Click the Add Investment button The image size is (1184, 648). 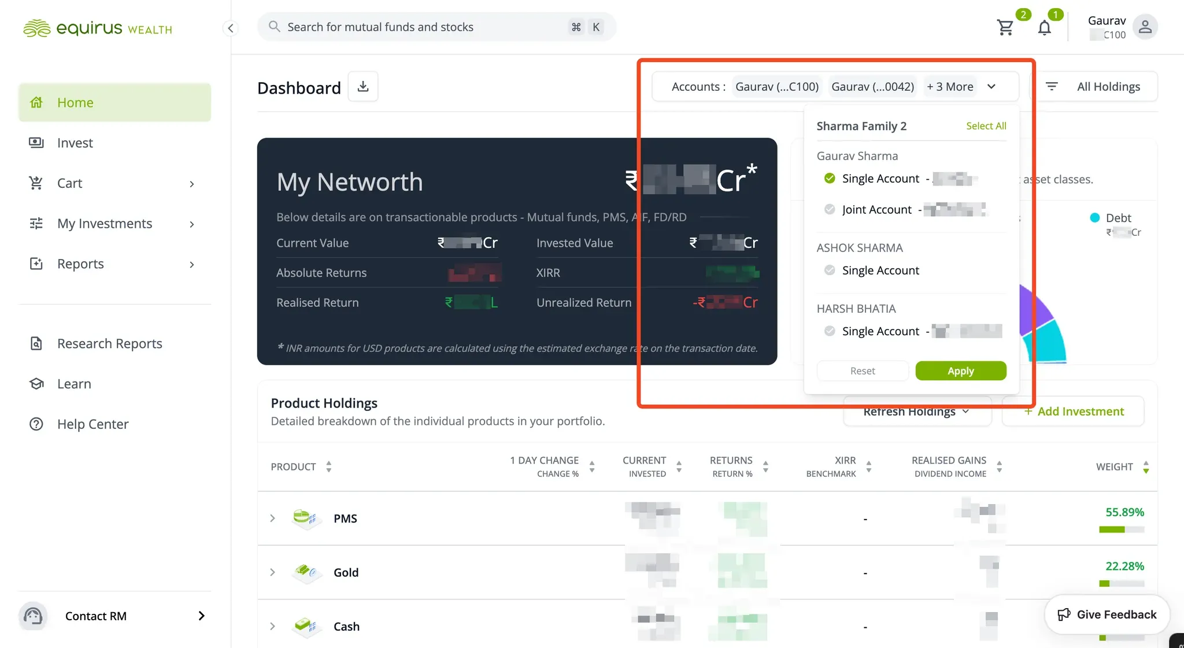click(1074, 411)
